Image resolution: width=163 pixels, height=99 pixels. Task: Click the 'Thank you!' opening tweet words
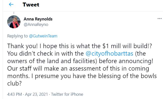click(x=22, y=46)
